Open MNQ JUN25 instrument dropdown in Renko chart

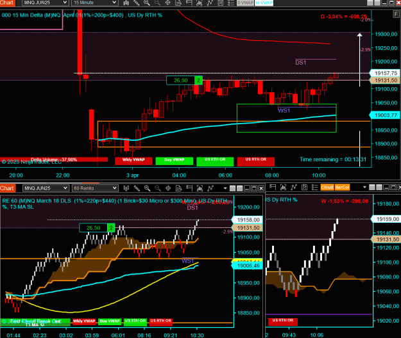(x=46, y=188)
